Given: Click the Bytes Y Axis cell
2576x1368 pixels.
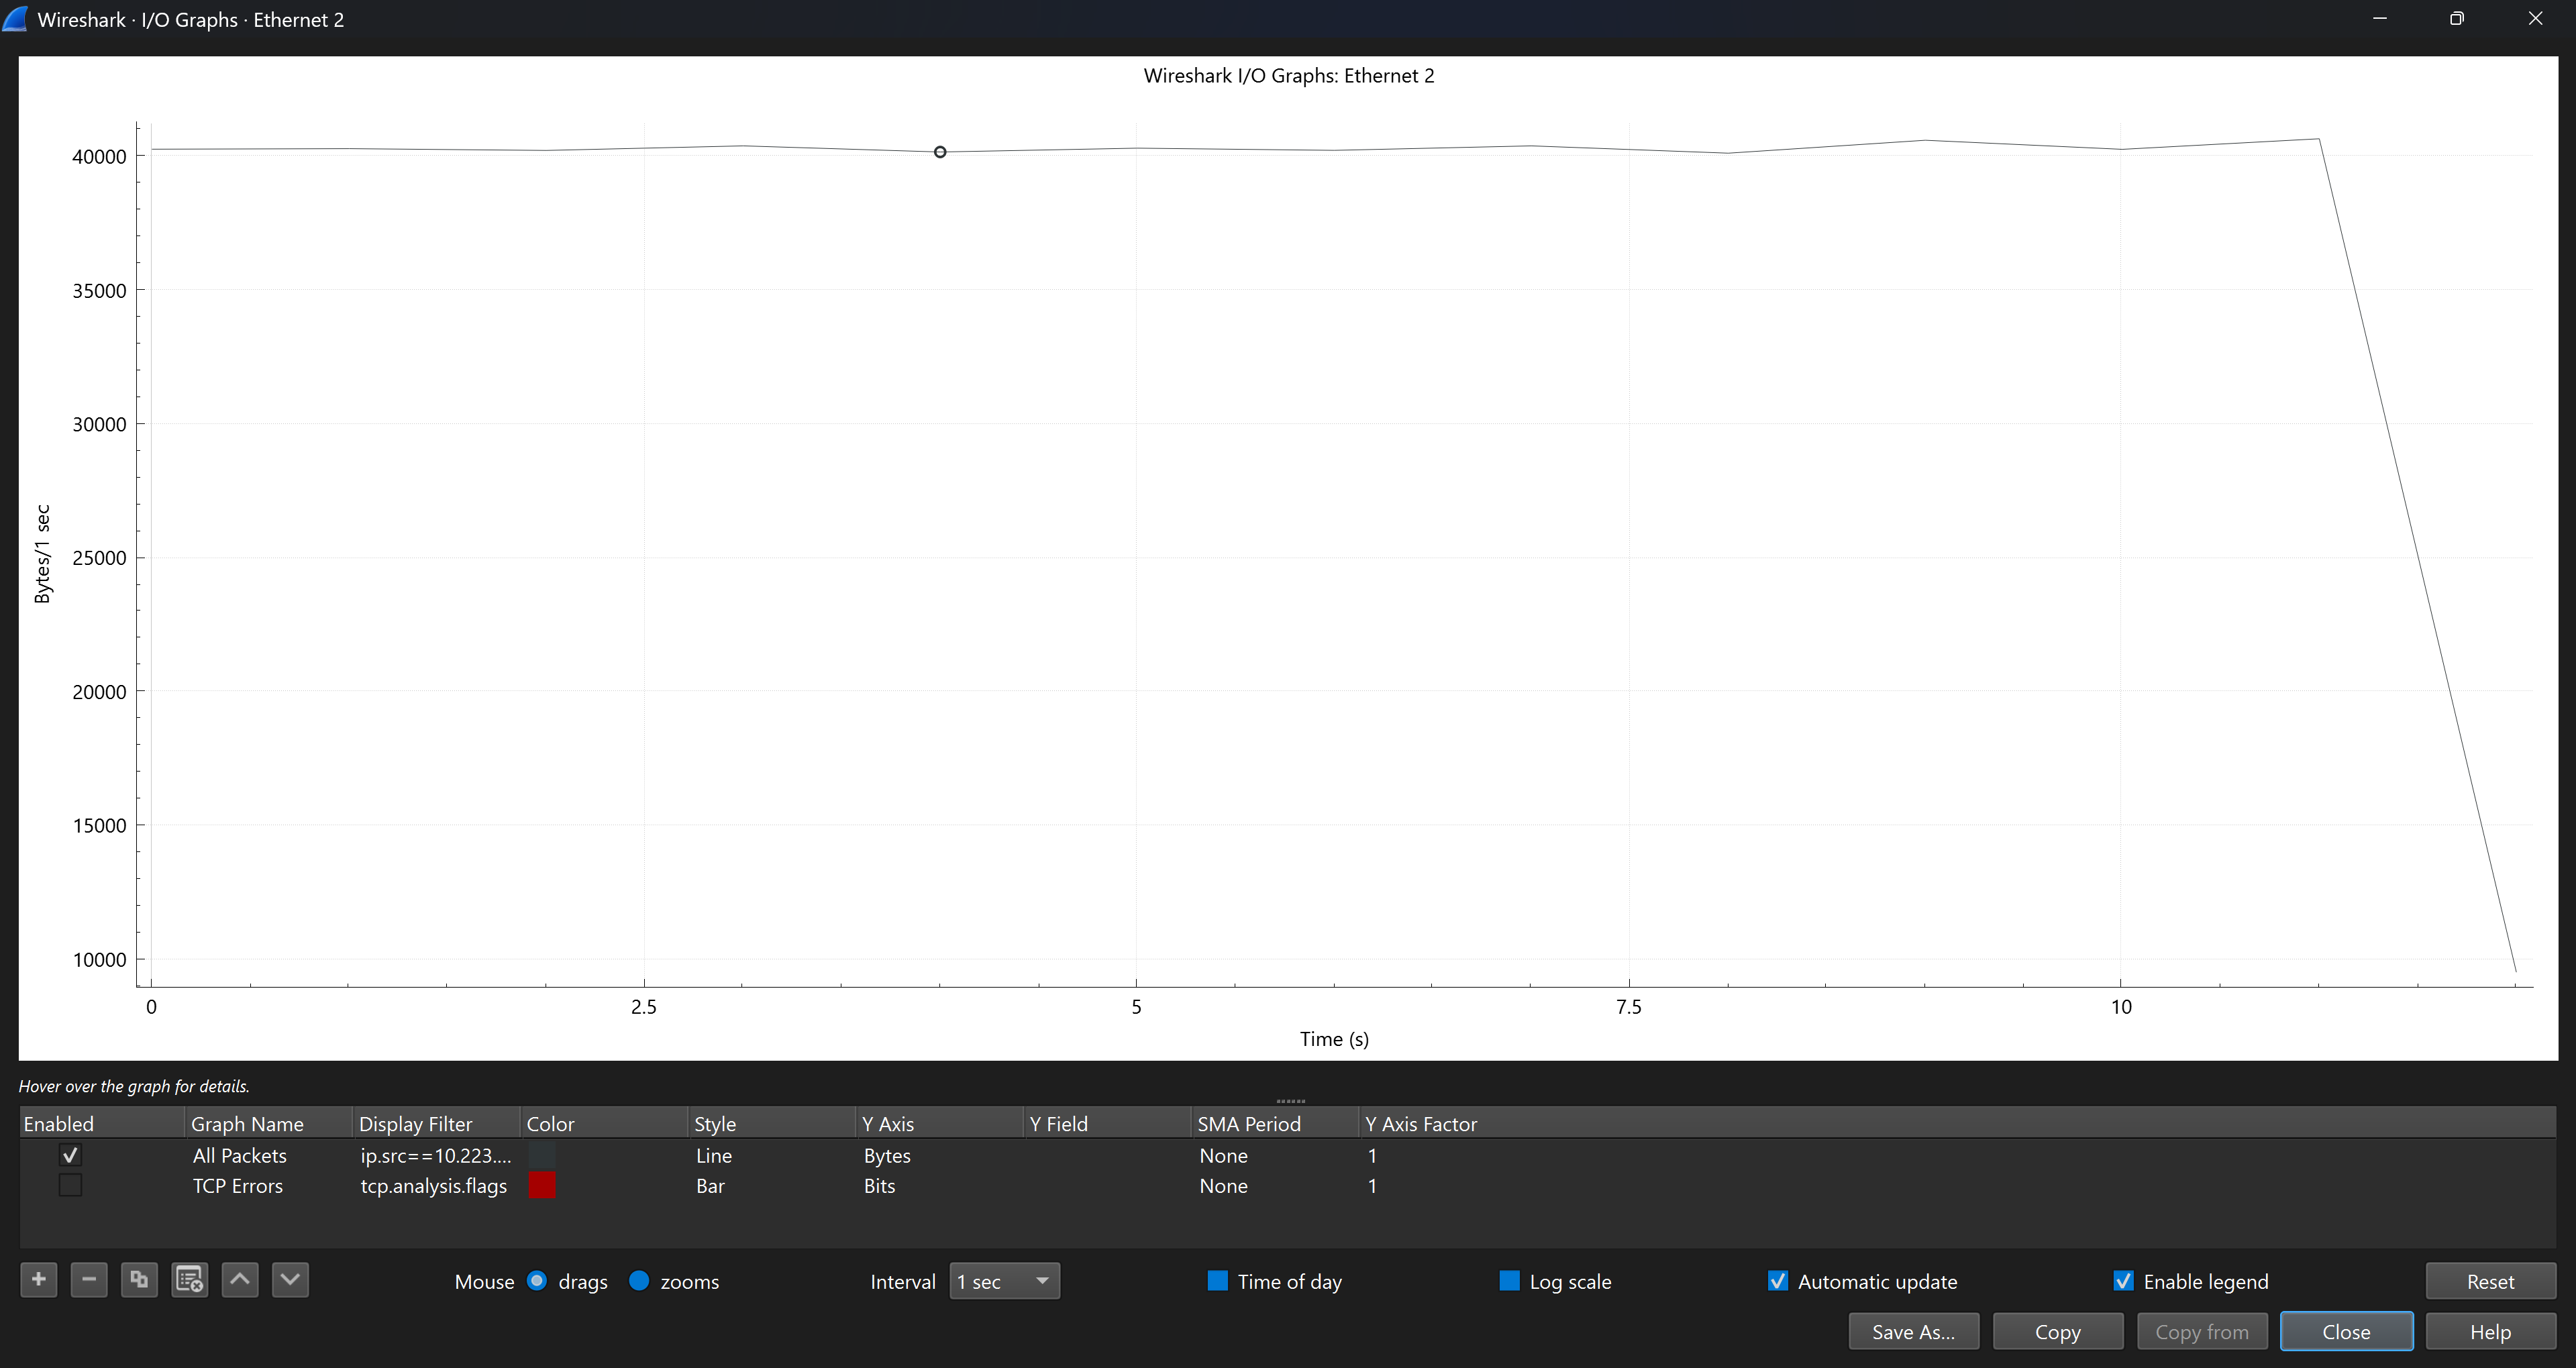Looking at the screenshot, I should tap(887, 1155).
